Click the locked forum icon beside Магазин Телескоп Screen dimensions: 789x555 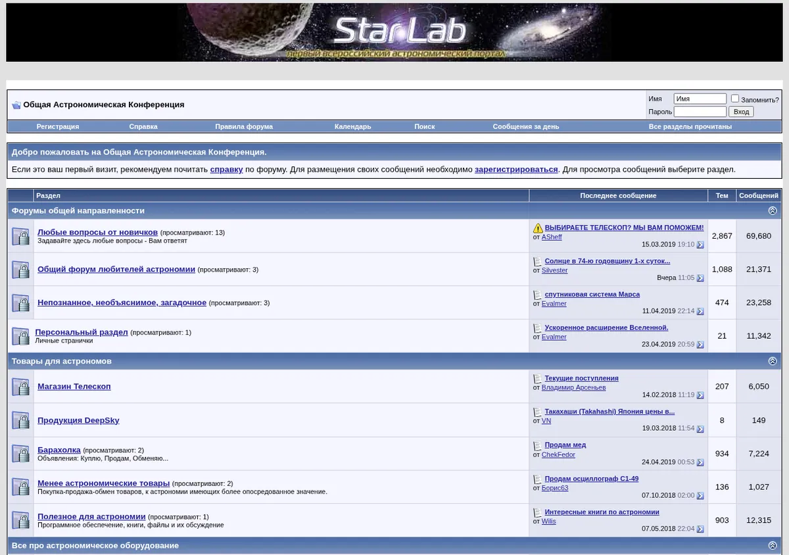point(20,387)
